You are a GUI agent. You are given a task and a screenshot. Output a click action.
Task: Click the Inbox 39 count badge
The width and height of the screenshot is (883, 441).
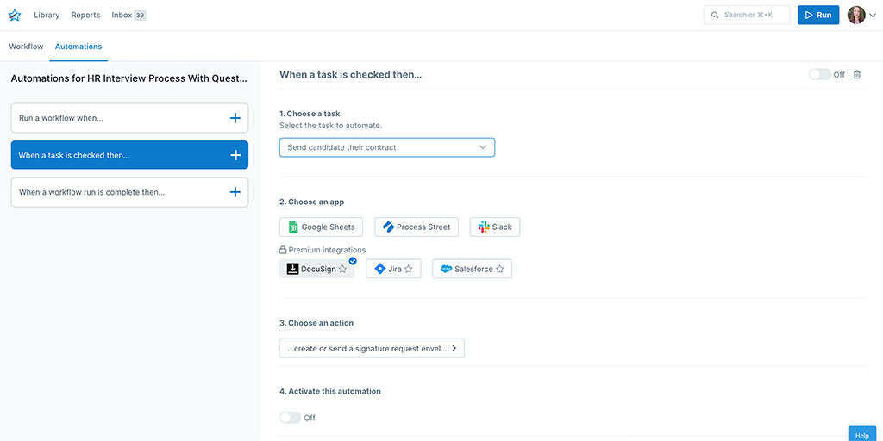(141, 16)
